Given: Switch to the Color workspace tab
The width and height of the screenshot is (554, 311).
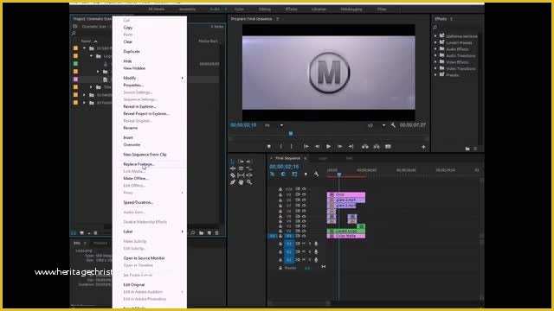Looking at the screenshot, I should [x=239, y=10].
